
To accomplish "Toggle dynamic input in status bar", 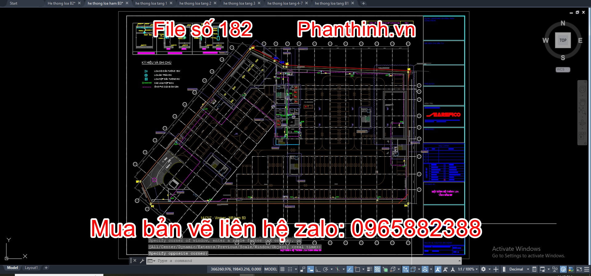I will 311,269.
